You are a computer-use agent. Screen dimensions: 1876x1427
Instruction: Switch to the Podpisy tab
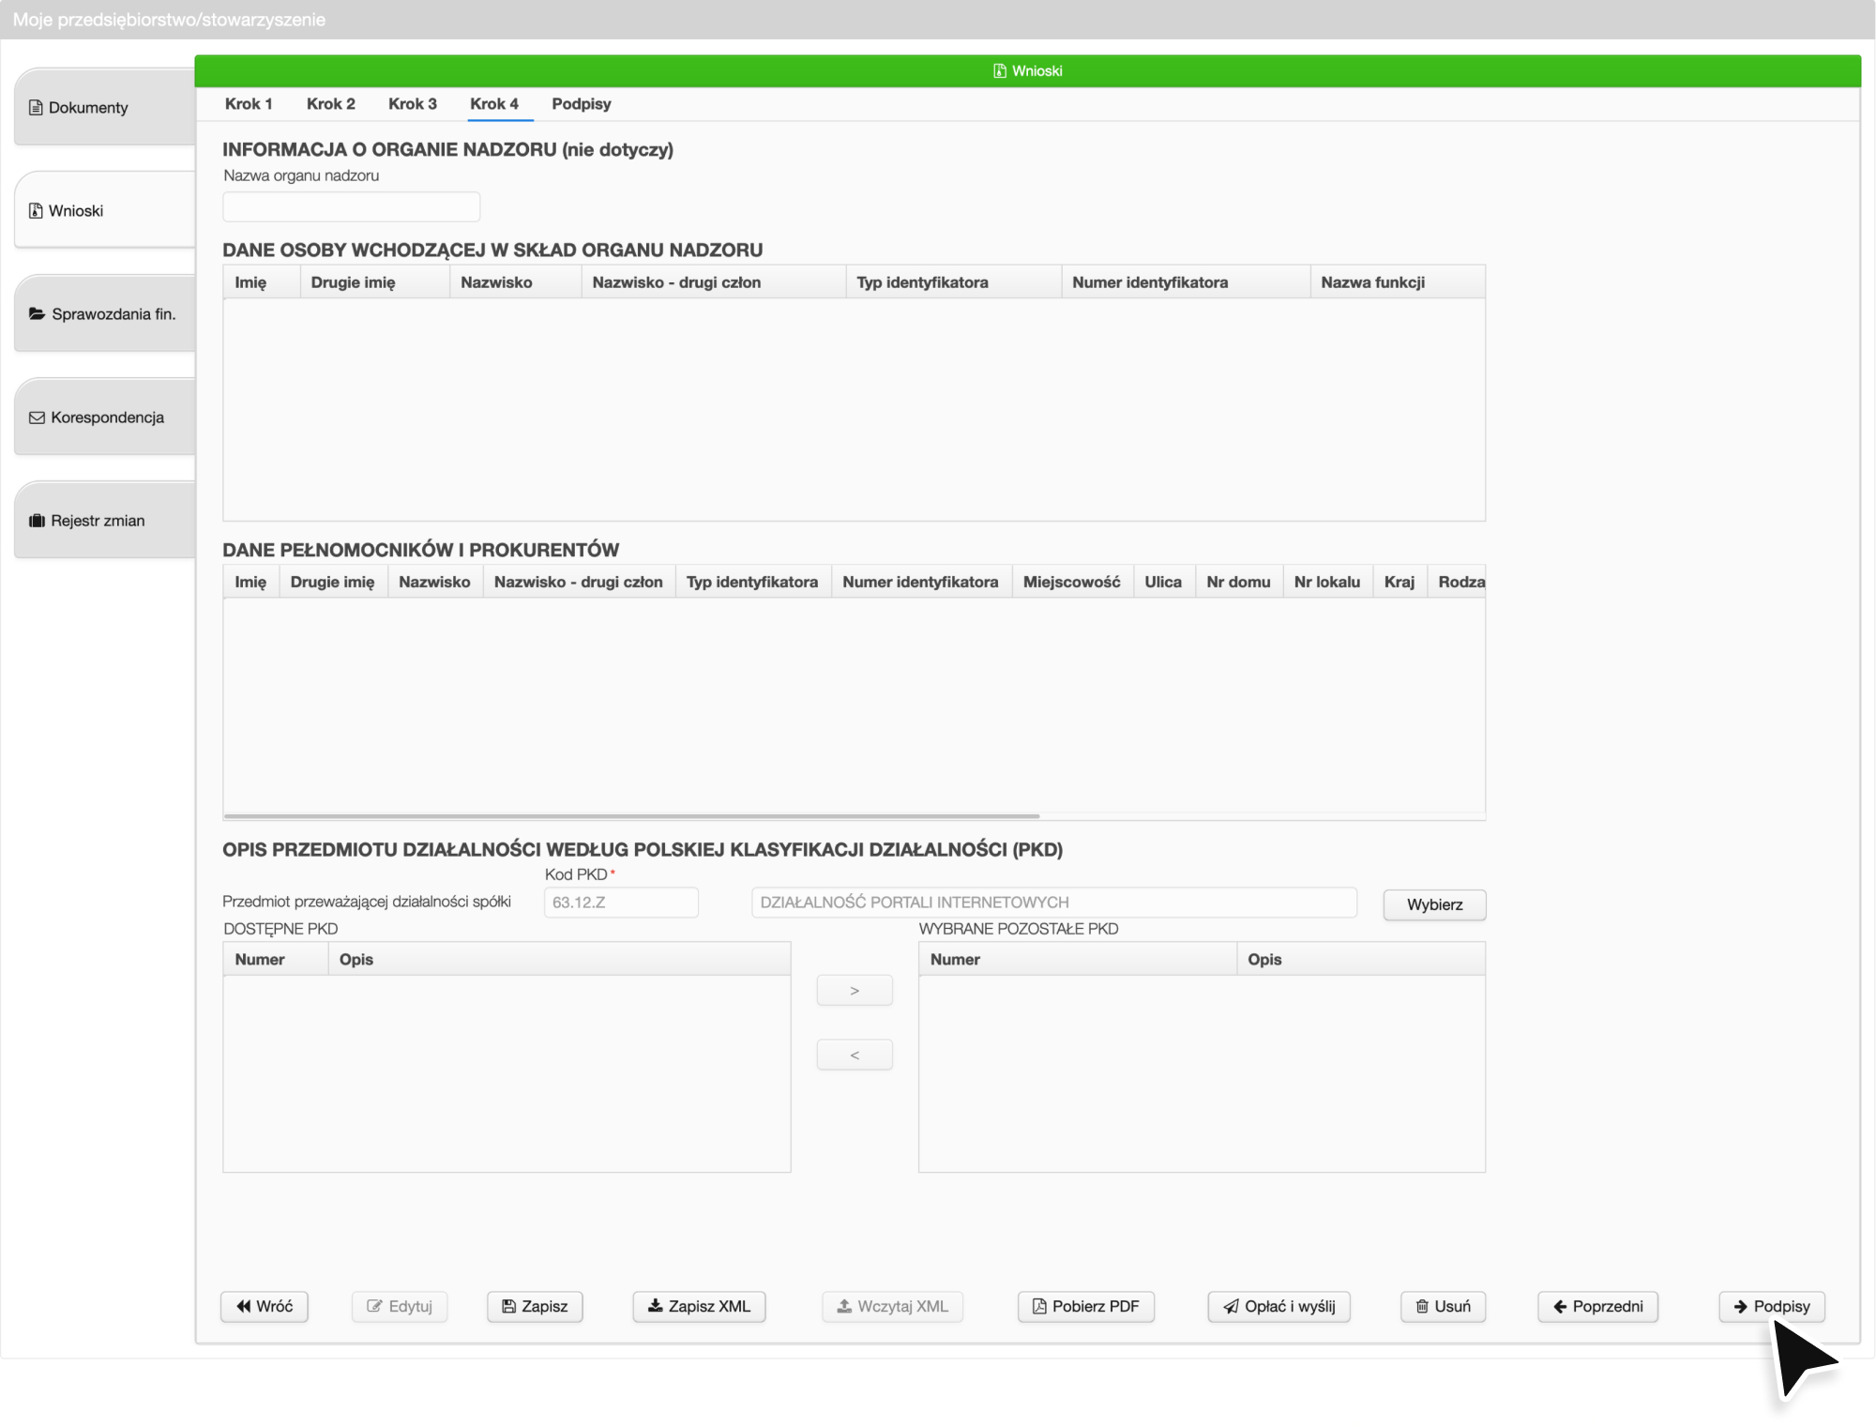tap(581, 104)
